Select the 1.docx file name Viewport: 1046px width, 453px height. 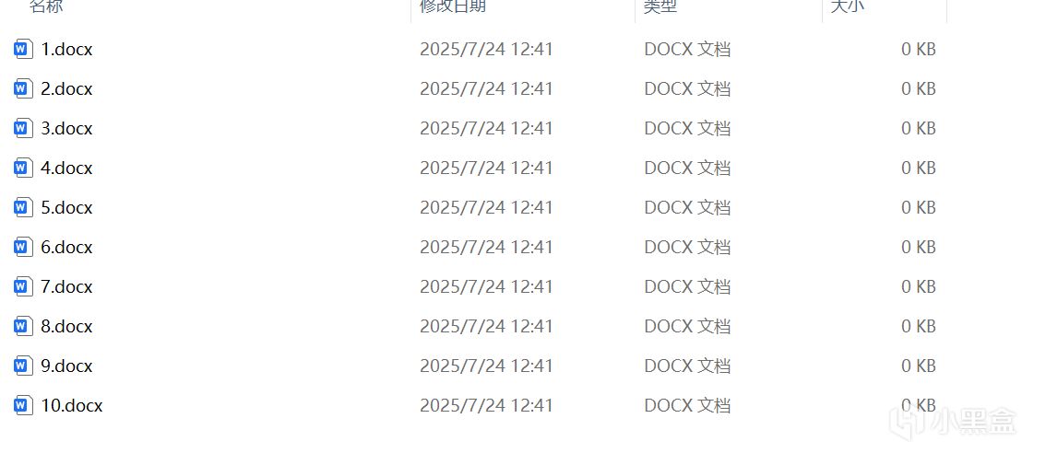(x=66, y=50)
